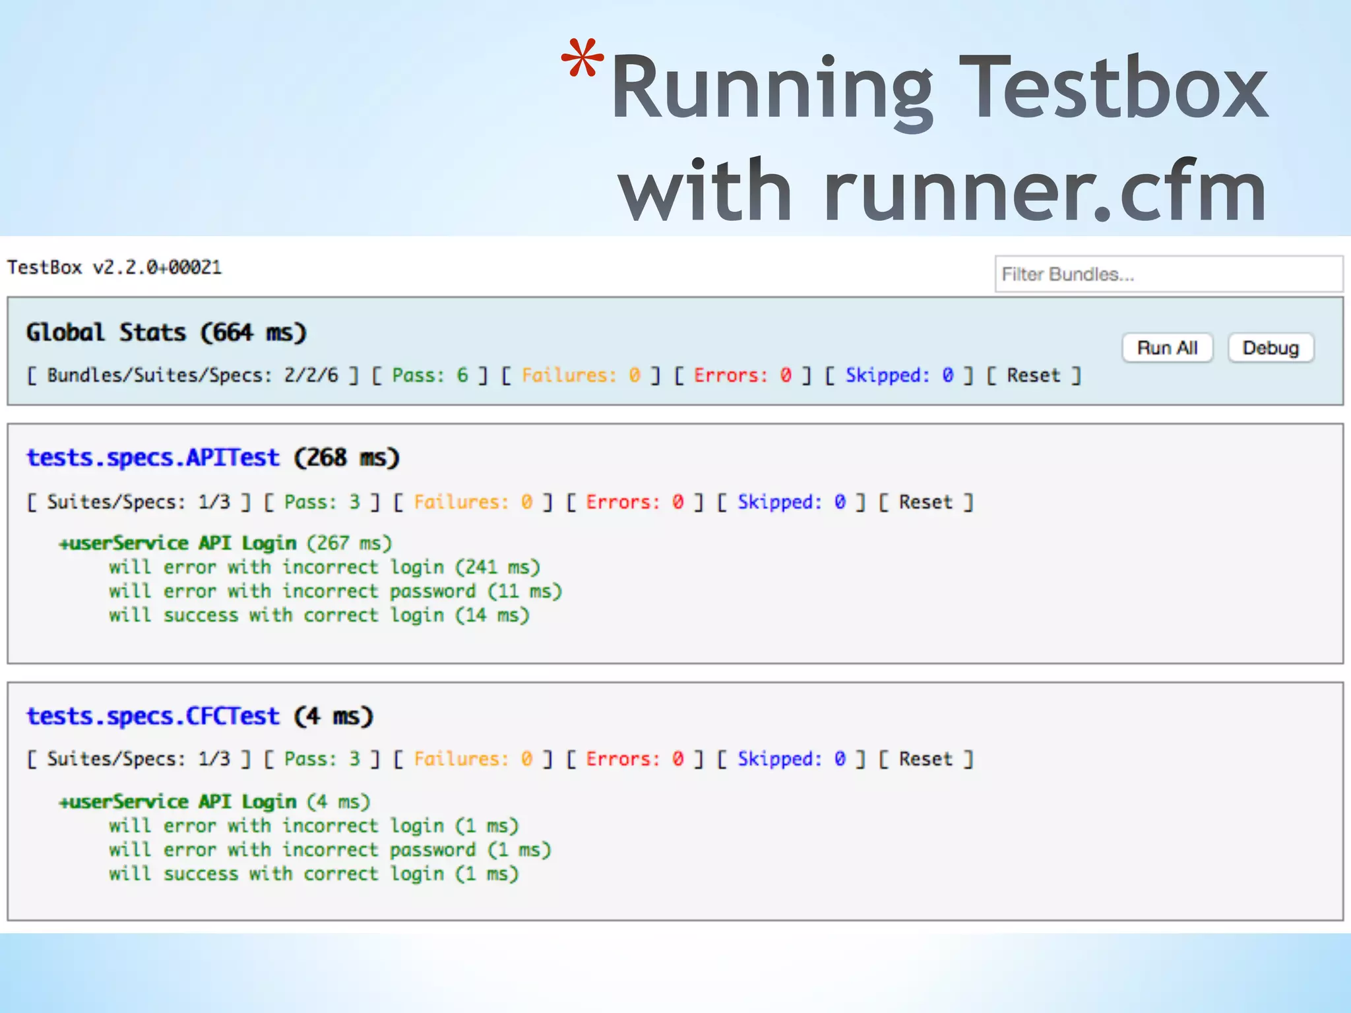Click 'Suites/Specs: 1/3' text in APITest
This screenshot has height=1013, width=1351.
tap(139, 502)
